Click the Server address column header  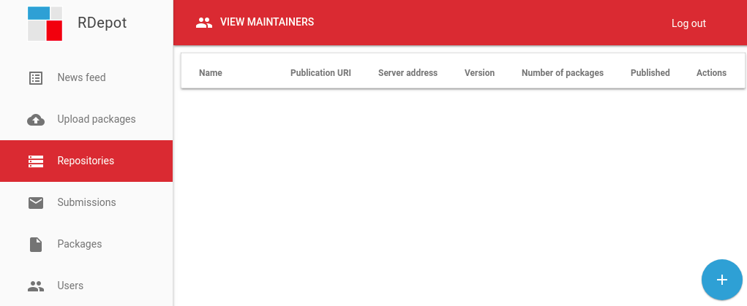coord(408,73)
